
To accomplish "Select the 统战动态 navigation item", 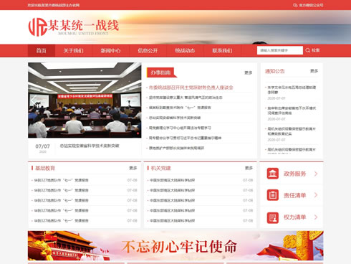I will point(185,50).
